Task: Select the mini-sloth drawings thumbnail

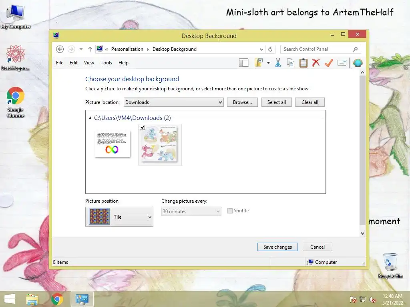Action: point(160,145)
